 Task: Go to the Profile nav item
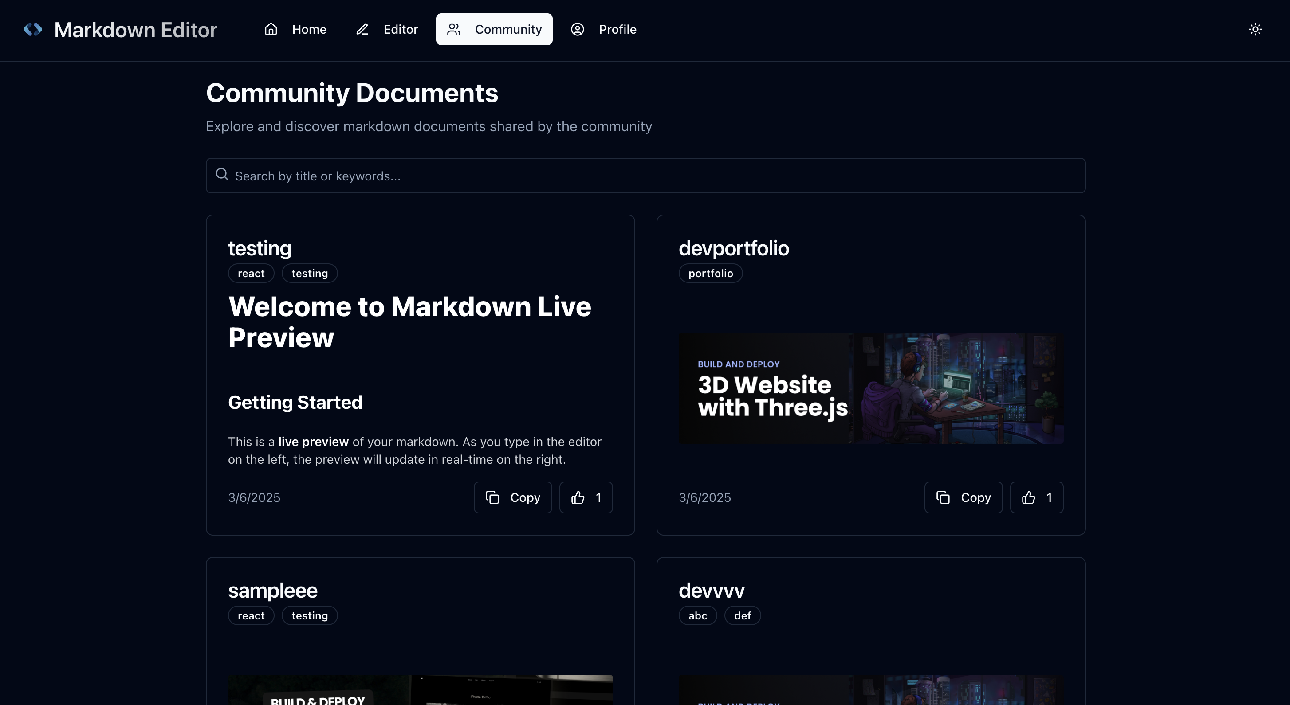tap(603, 30)
